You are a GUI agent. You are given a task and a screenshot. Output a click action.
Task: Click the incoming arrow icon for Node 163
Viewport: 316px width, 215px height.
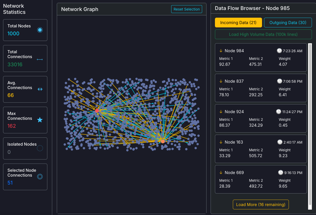221,142
